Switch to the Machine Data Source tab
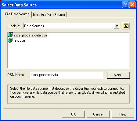This screenshot has height=121, width=137. pos(49,15)
